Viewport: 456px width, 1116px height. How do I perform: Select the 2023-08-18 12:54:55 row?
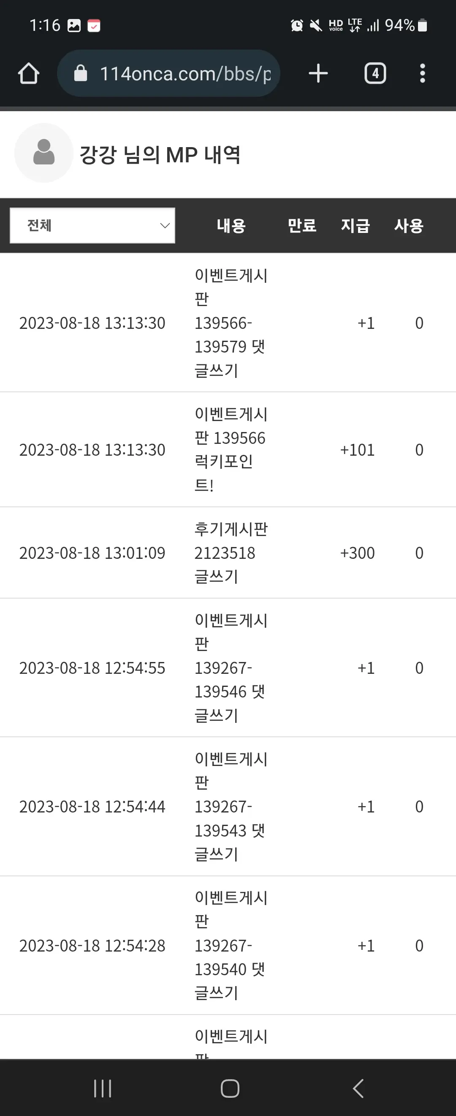point(228,667)
